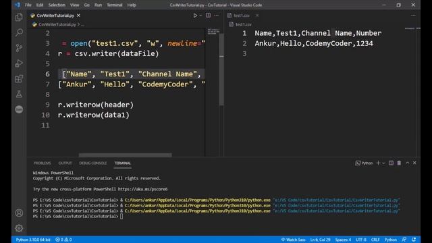Screen dimensions: 432x243
Task: Open the File menu
Action: point(28,5)
